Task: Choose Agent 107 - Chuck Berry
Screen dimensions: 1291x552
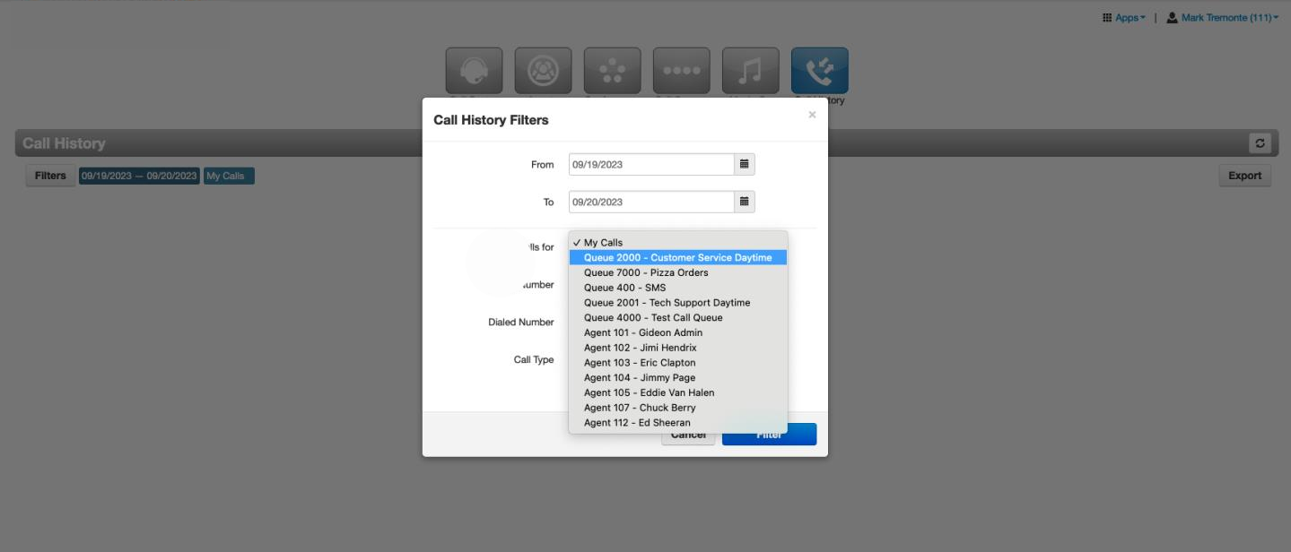Action: (677, 408)
